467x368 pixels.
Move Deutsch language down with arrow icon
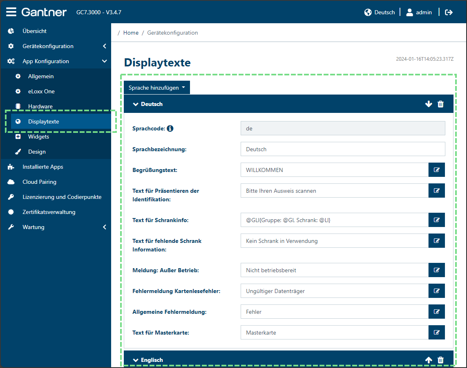pyautogui.click(x=429, y=104)
